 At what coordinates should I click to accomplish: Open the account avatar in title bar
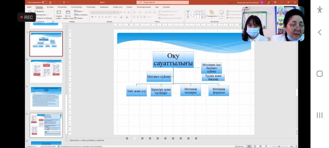click(262, 2)
